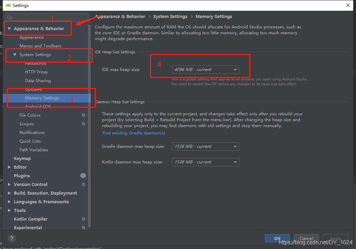Click the search magnifier icon in settings
Image resolution: width=356 pixels, height=249 pixels.
(10, 18)
